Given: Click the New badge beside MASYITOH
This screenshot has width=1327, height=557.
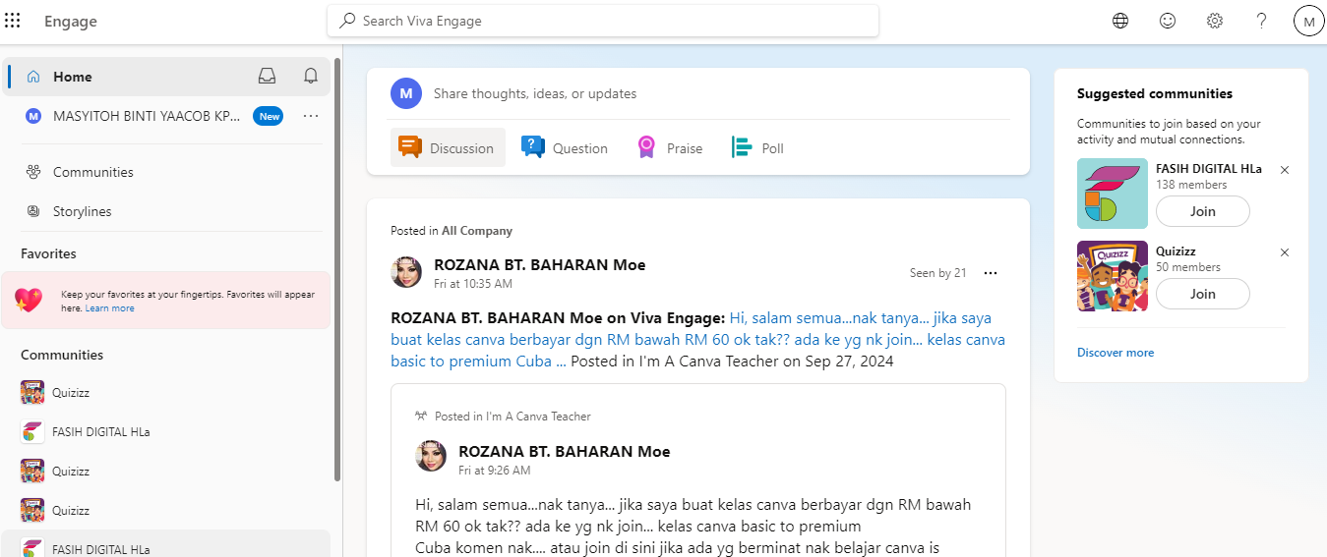Looking at the screenshot, I should [269, 116].
